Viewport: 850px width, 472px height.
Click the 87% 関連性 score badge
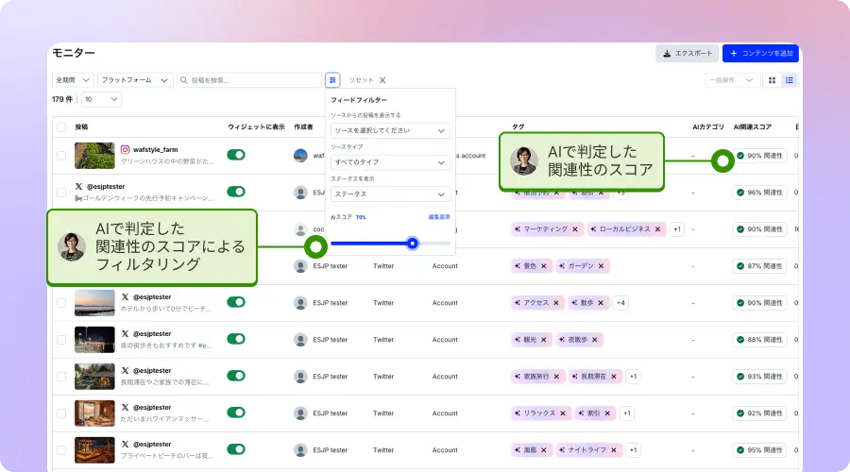coord(759,266)
